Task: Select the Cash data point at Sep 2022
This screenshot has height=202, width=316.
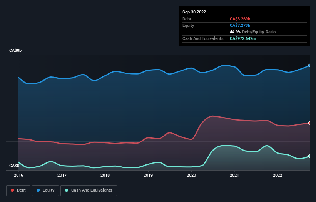Action: tap(309, 156)
